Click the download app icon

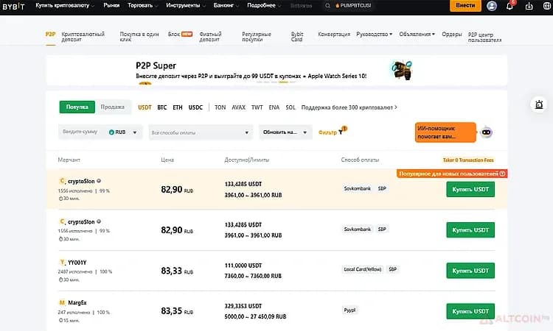(529, 6)
